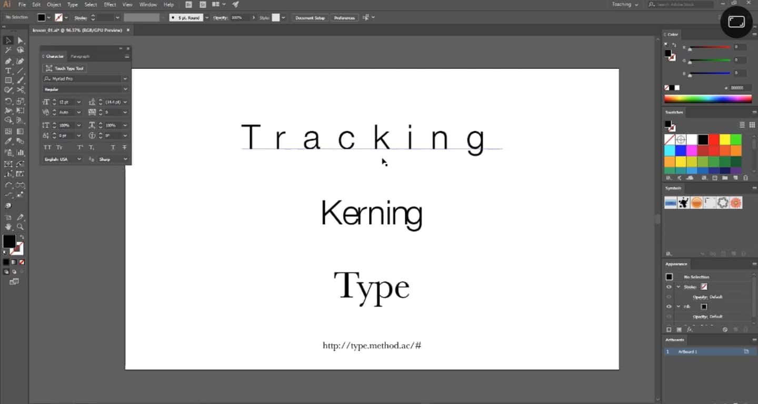Hide the Fill attribute eye icon
The height and width of the screenshot is (404, 758).
pyautogui.click(x=669, y=307)
